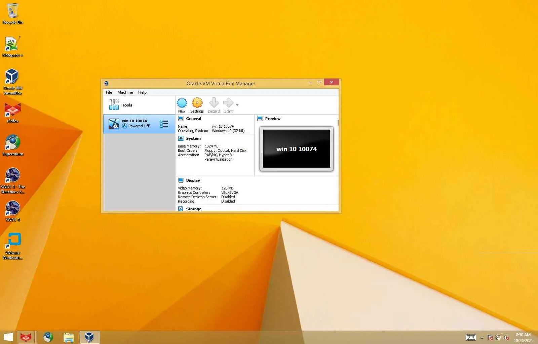Click the Remote Desktop Server 'Disabled' value

(x=228, y=197)
